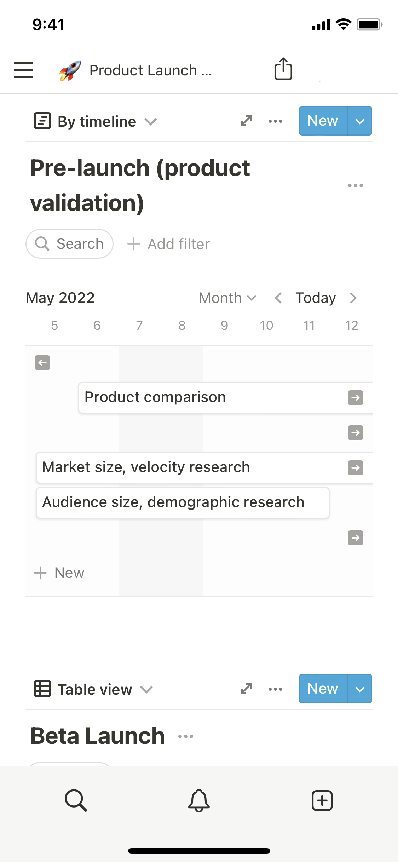The image size is (398, 862).
Task: Jump back with left arrow timeline marker
Action: point(42,363)
